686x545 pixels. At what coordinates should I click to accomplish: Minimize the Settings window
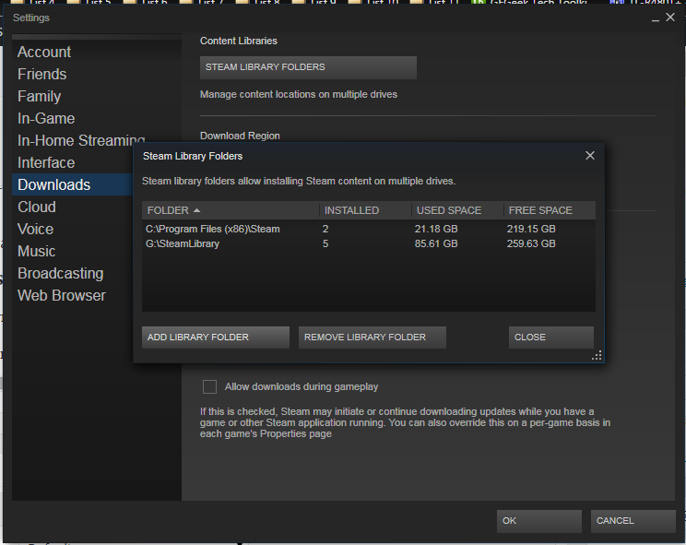(x=656, y=18)
